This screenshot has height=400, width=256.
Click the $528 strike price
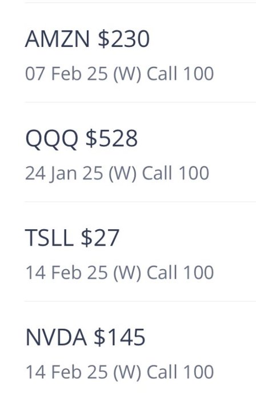point(111,138)
